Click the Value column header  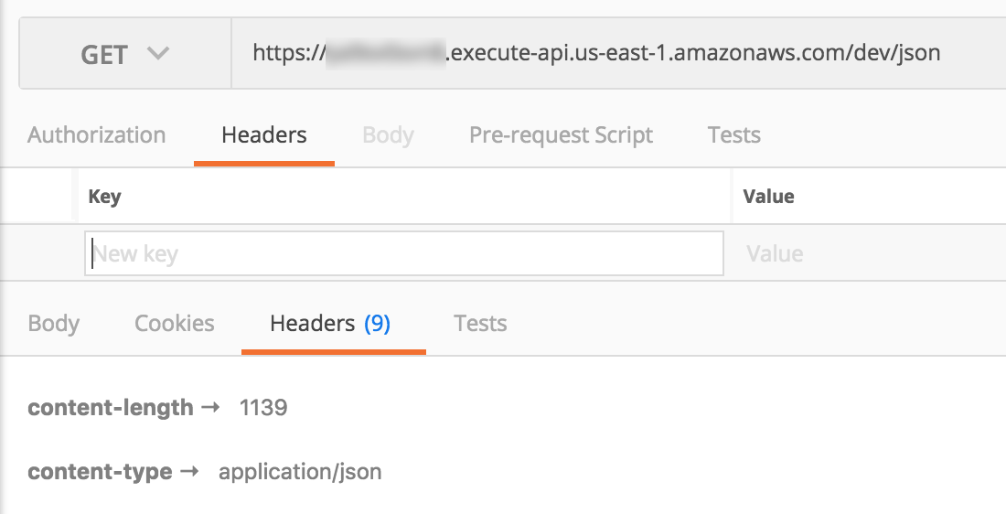pyautogui.click(x=768, y=197)
